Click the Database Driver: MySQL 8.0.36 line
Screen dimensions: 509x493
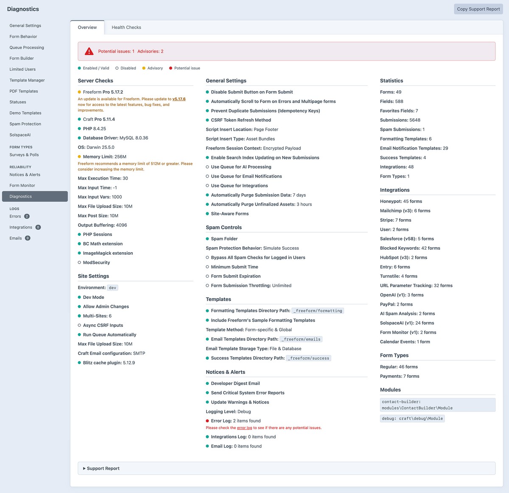click(x=115, y=138)
